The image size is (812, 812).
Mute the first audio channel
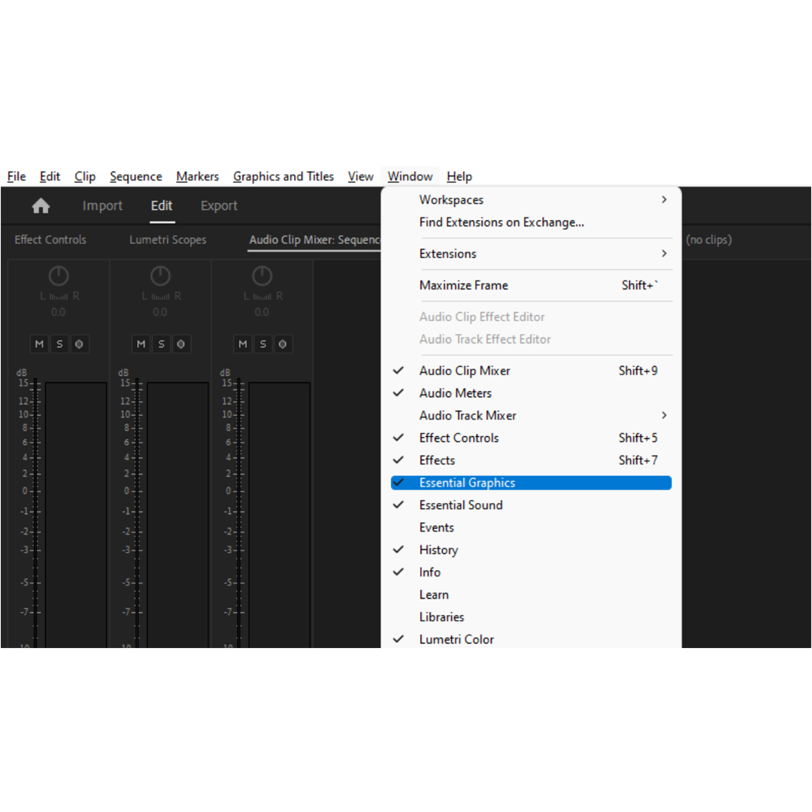(x=39, y=344)
